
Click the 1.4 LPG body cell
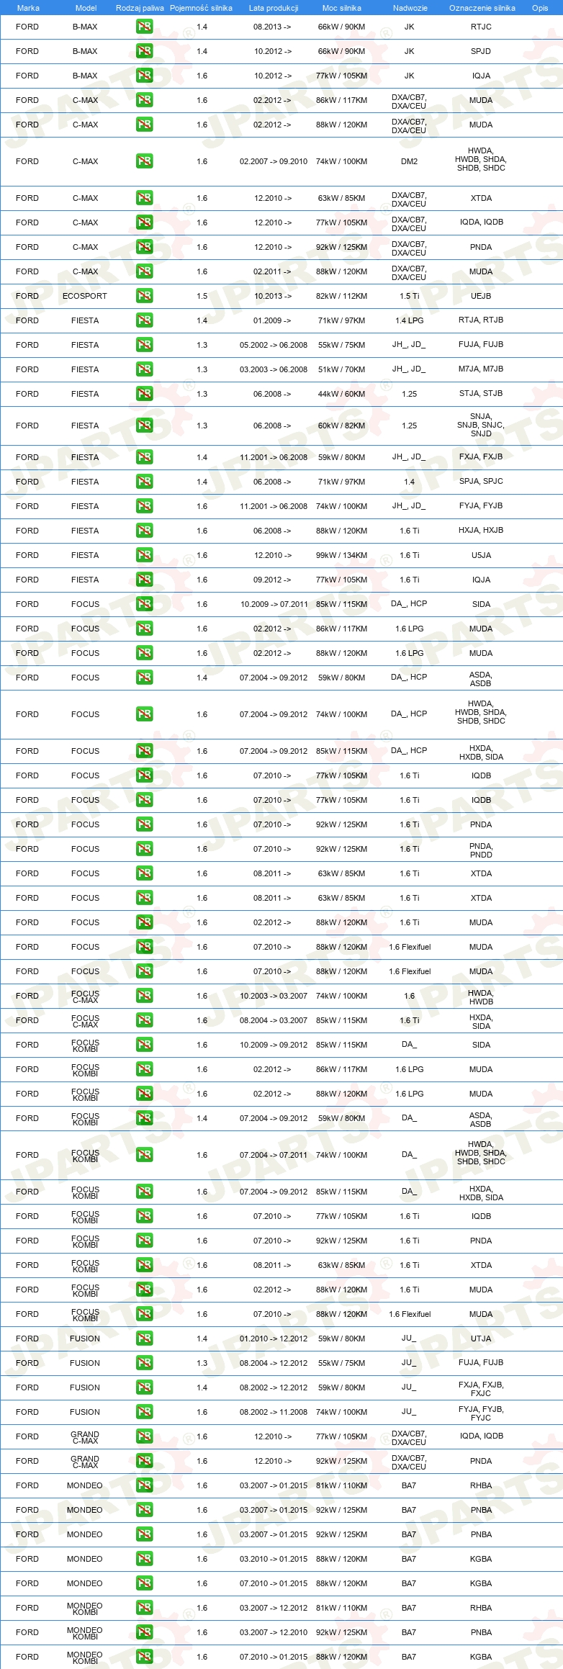click(x=410, y=320)
